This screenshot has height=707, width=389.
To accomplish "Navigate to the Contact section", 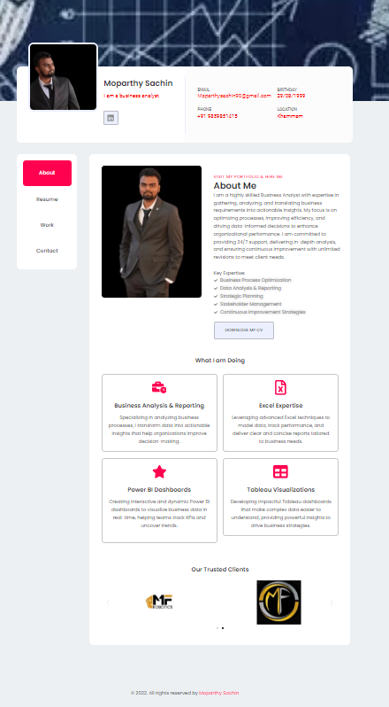I will 47,251.
